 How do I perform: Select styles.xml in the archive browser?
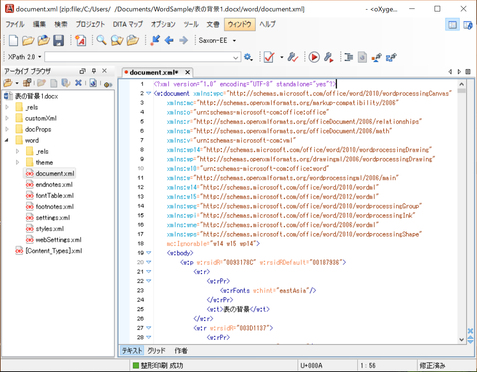pos(48,228)
